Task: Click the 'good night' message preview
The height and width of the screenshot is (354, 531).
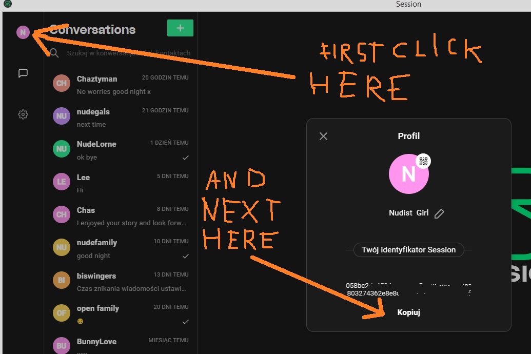Action: click(93, 256)
